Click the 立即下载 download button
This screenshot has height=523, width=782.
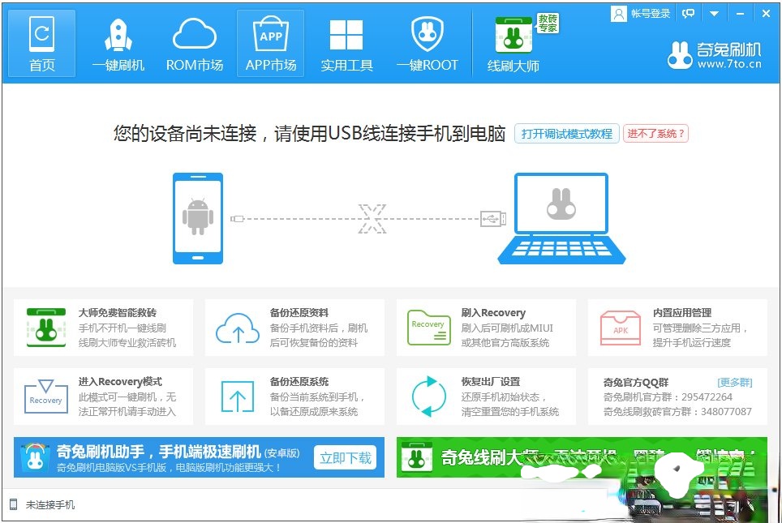coord(345,457)
